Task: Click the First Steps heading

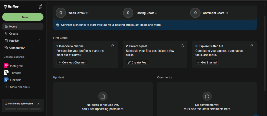Action: (60, 38)
